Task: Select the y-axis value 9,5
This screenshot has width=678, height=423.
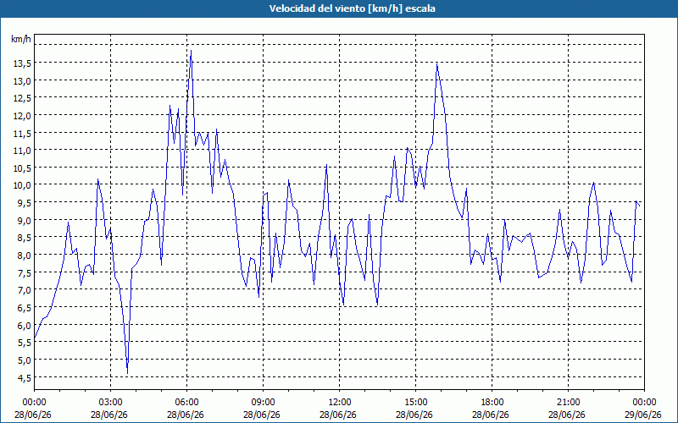Action: pos(24,203)
